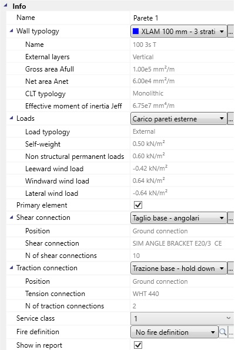Viewport: 235px width, 350px height.
Task: Open the ellipsis button beside Loads dropdown
Action: click(231, 119)
